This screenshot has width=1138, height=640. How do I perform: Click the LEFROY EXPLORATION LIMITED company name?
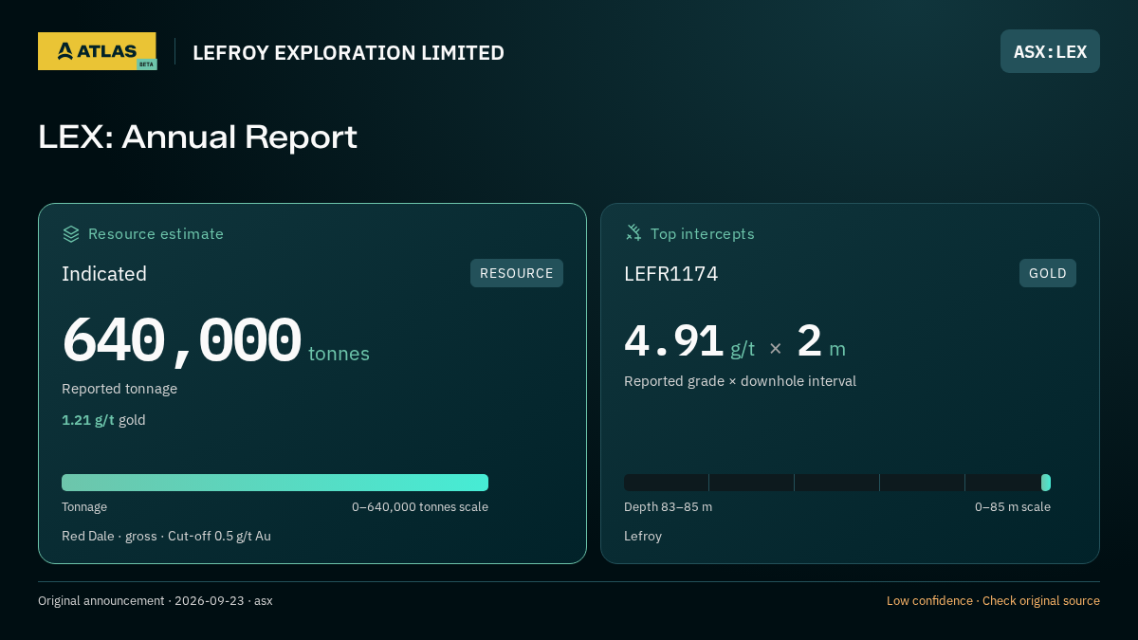348,53
